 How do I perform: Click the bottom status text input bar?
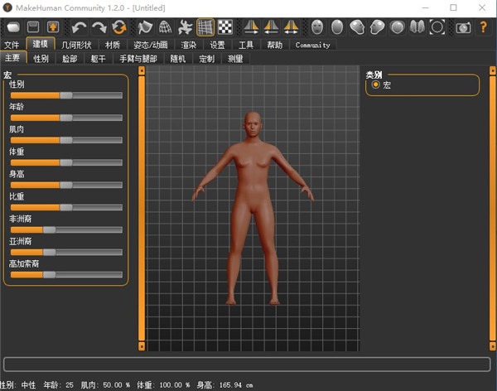247,364
